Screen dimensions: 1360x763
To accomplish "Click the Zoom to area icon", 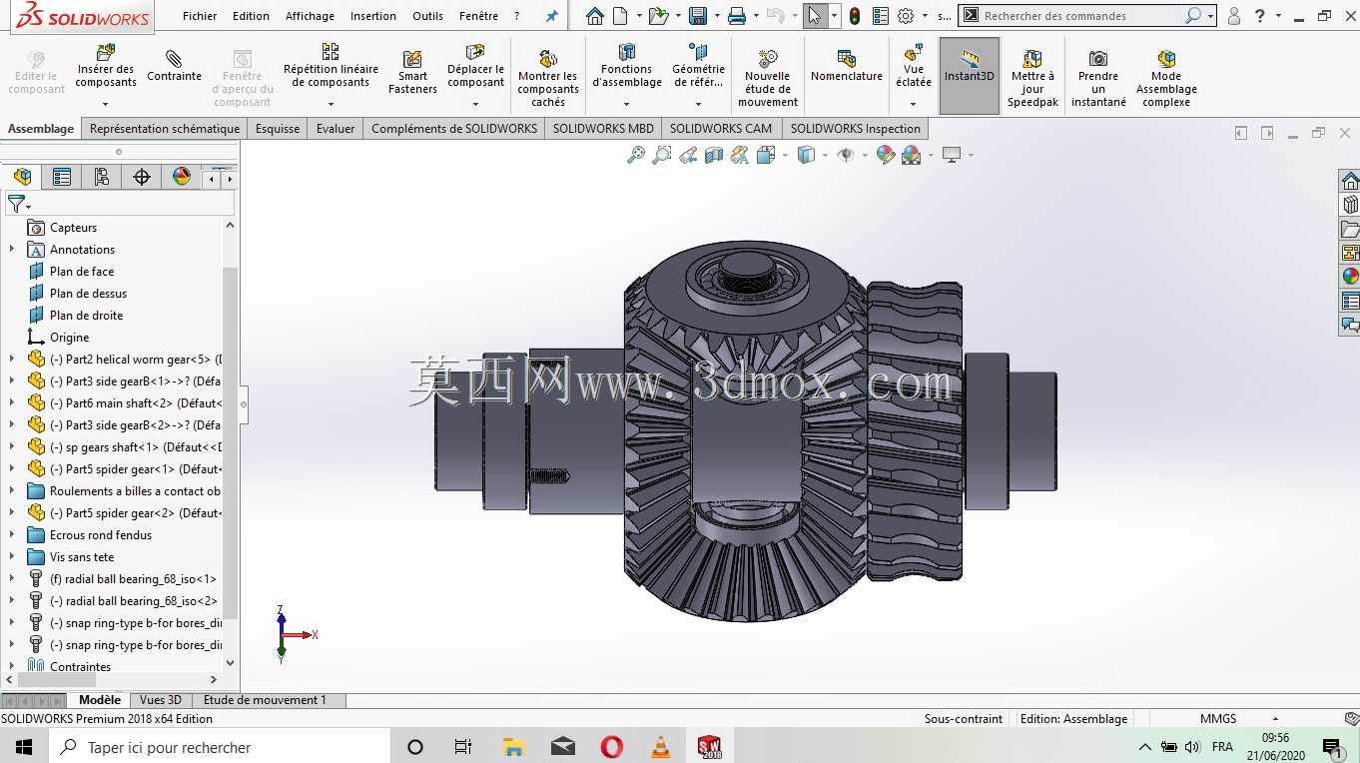I will (x=661, y=155).
